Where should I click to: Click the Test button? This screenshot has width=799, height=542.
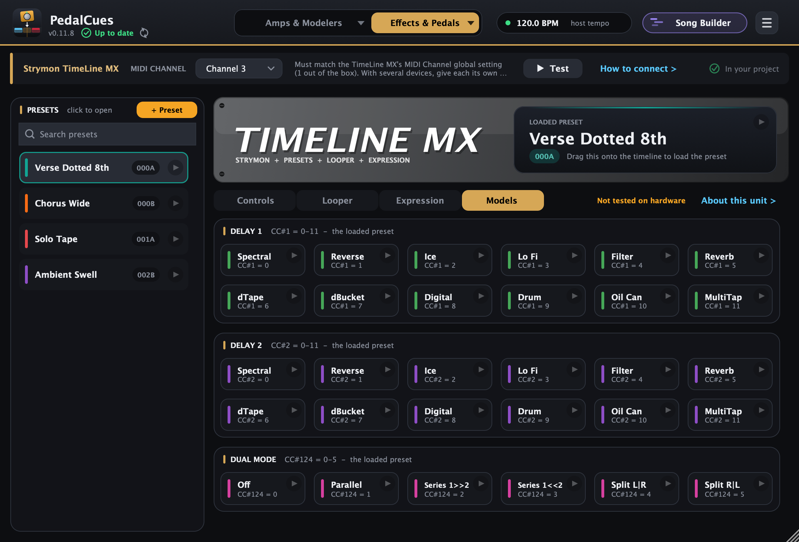click(x=553, y=68)
